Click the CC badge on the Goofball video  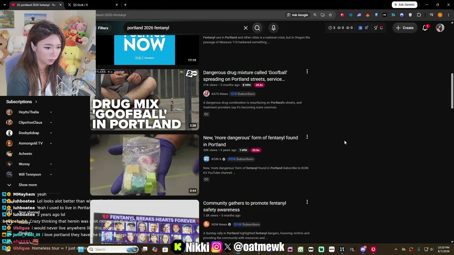206,114
